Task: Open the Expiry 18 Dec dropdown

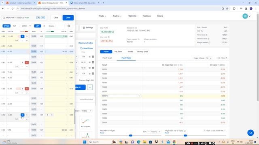Action: point(87,111)
